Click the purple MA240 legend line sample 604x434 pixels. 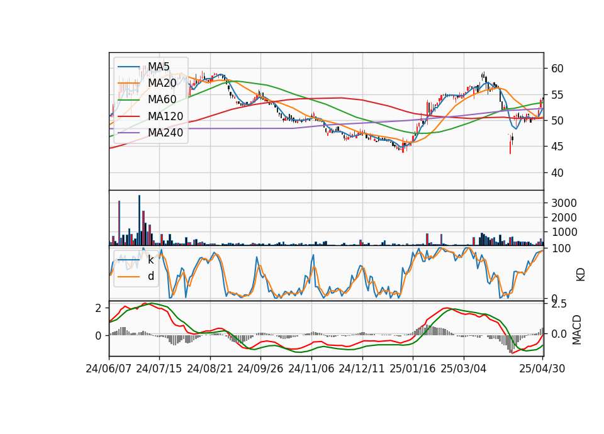point(128,133)
